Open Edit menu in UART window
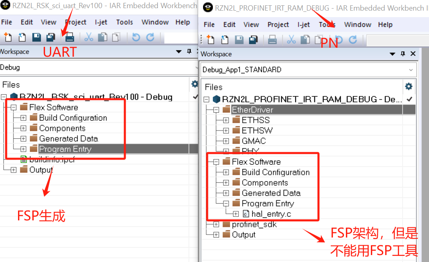The image size is (429, 262). click(27, 22)
